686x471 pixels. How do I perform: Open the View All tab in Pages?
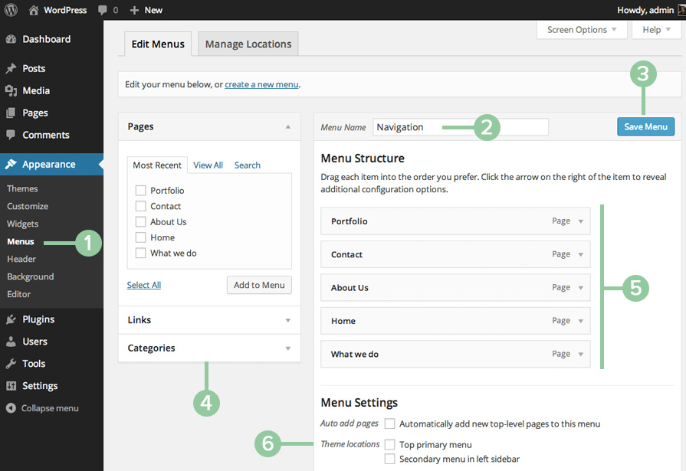(x=208, y=165)
